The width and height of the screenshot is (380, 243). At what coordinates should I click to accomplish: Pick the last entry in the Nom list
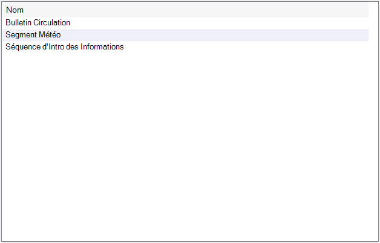pyautogui.click(x=186, y=47)
